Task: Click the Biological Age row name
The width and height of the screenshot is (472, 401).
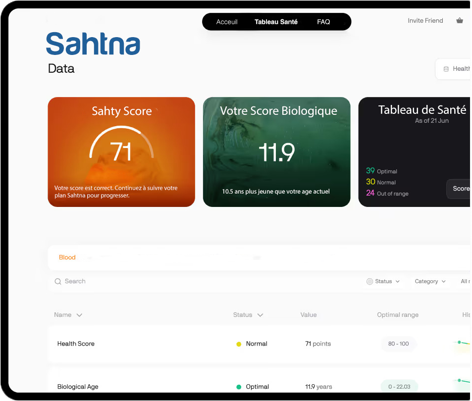Action: coord(78,387)
